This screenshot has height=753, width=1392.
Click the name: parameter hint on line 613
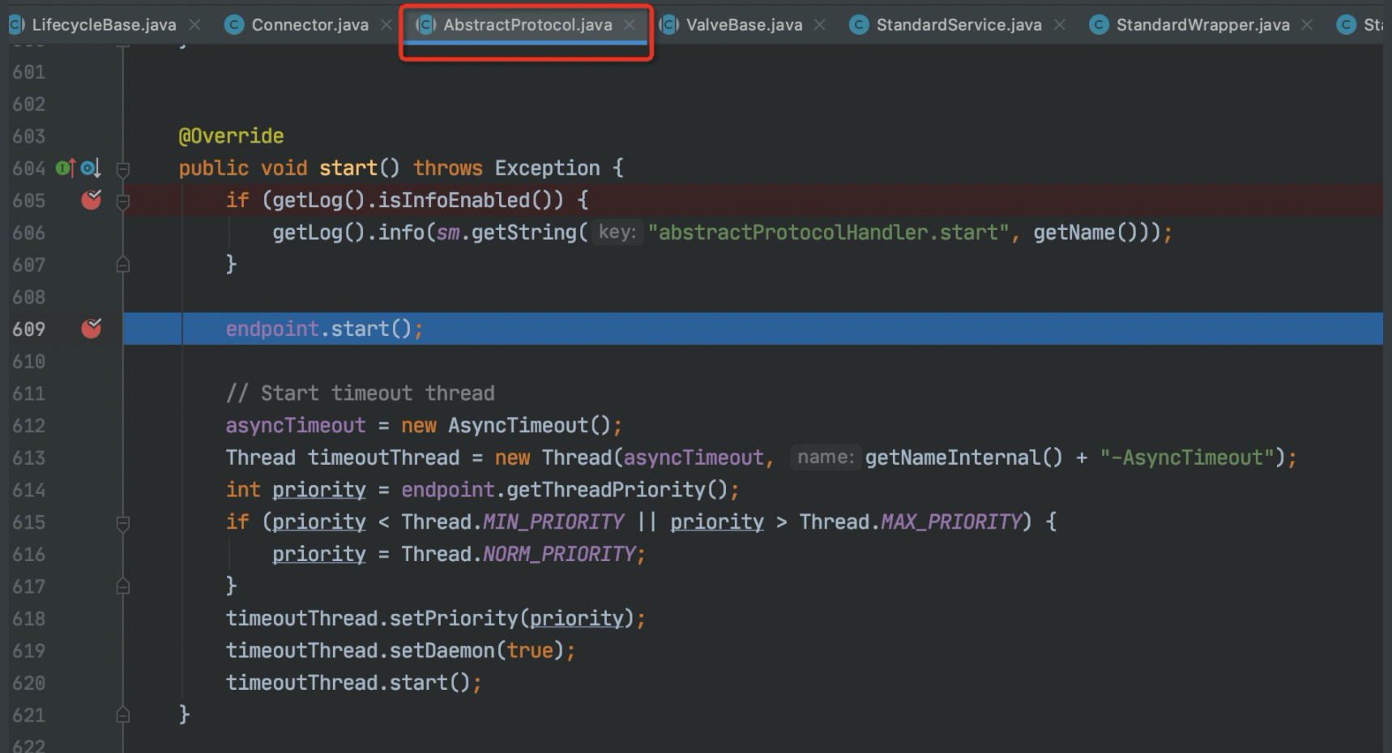[826, 457]
